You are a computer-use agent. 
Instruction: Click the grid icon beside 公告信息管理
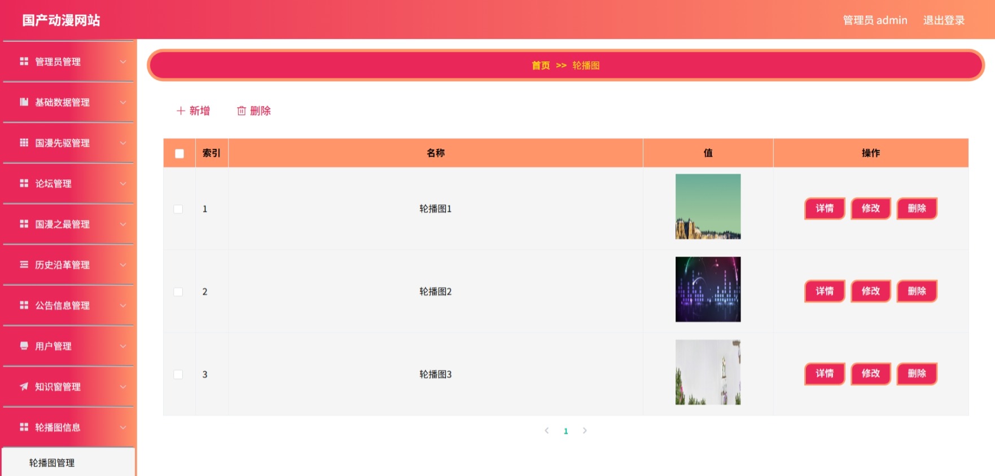pos(24,305)
